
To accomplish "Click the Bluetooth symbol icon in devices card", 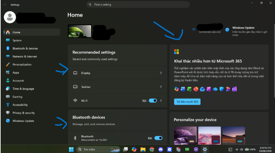I will [x=75, y=138].
